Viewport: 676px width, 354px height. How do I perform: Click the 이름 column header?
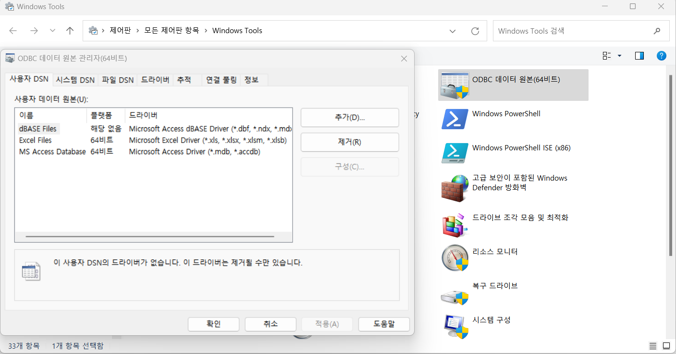coord(51,116)
